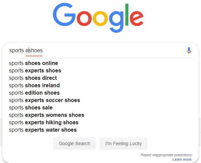Pick the 'sports shoes sale' suggestion
Image resolution: width=201 pixels, height=163 pixels.
[100, 108]
